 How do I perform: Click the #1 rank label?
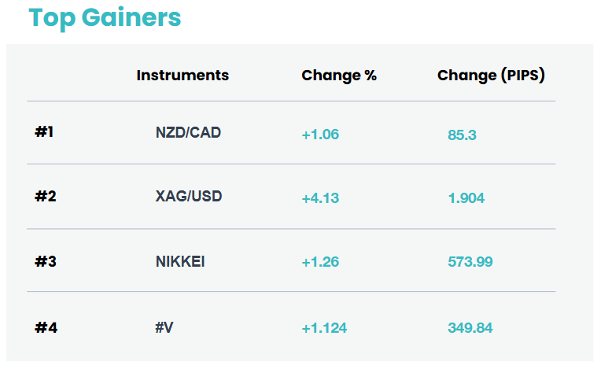(44, 132)
